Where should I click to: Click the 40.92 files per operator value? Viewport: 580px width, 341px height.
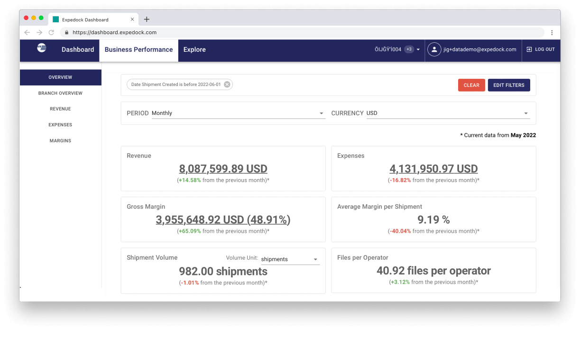pos(433,271)
